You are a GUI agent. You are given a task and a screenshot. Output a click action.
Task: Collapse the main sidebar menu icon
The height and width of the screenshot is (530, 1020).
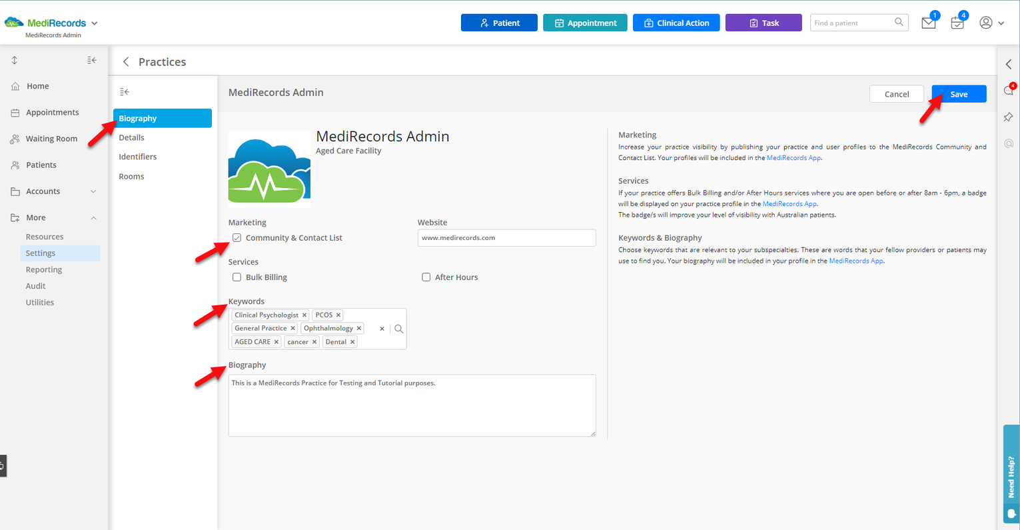pyautogui.click(x=92, y=60)
